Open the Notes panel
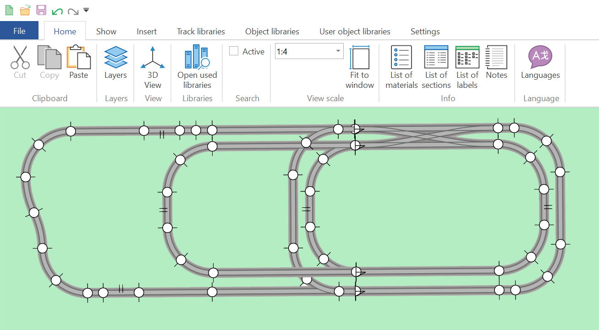This screenshot has width=599, height=330. coord(496,58)
